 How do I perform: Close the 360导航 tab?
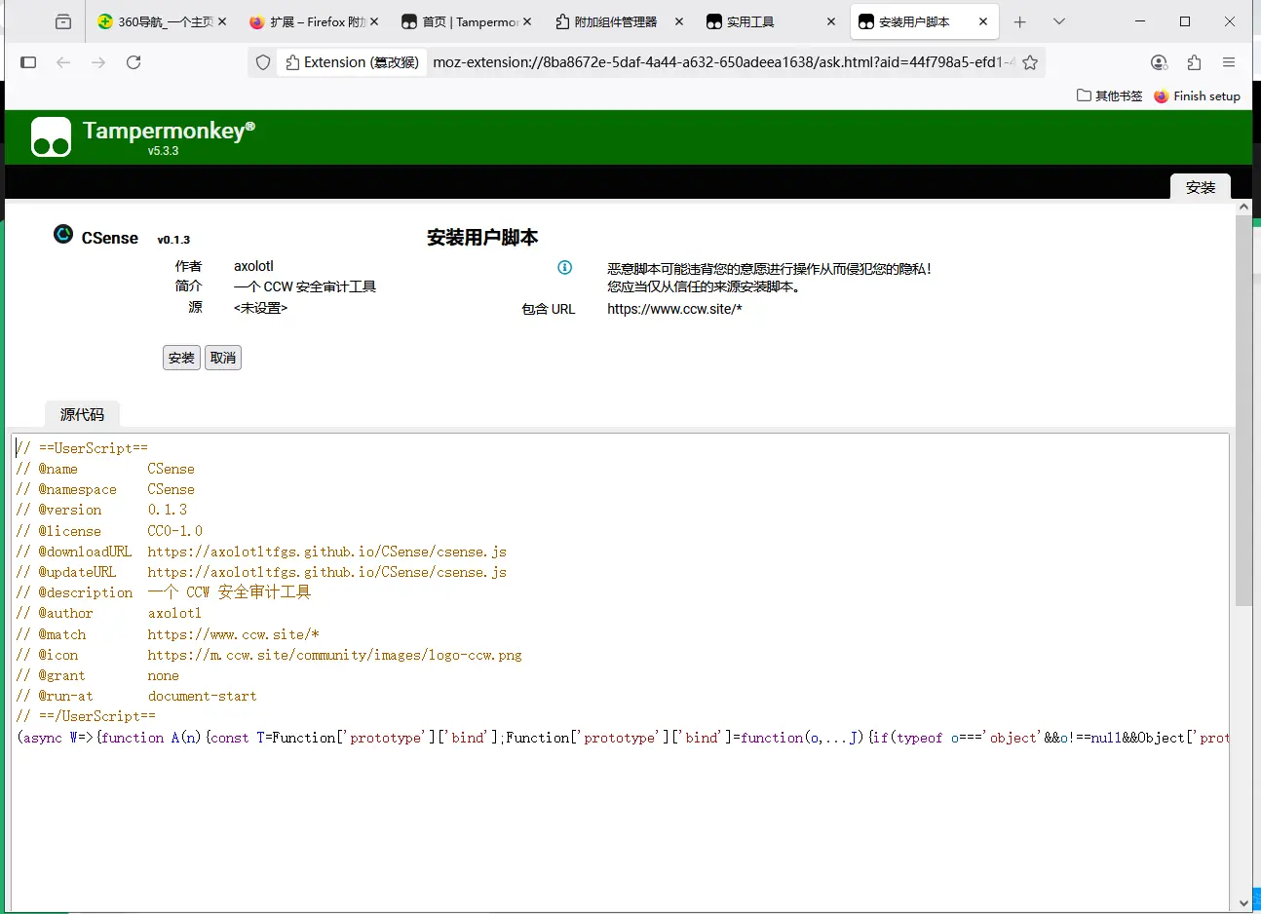[x=222, y=21]
